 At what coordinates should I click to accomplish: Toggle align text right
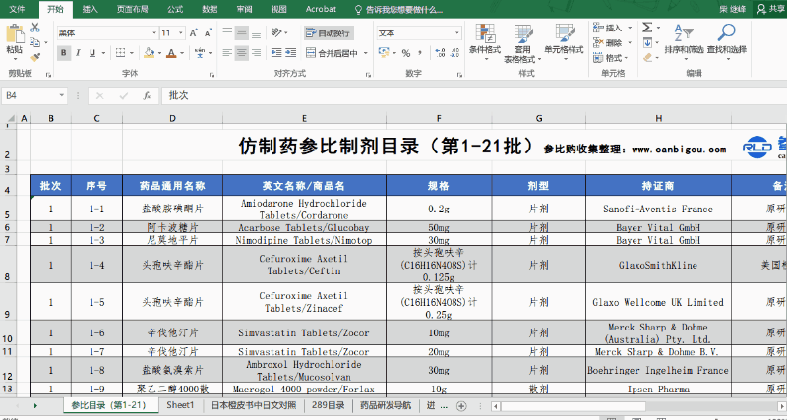(257, 53)
